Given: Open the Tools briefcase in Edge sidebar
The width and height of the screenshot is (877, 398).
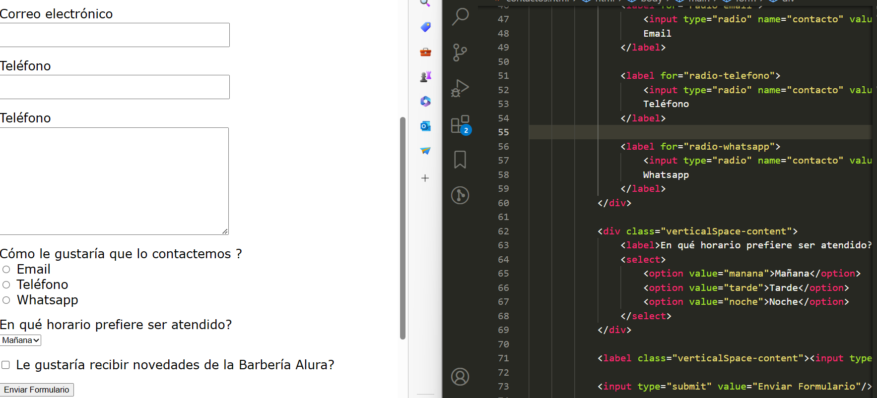Looking at the screenshot, I should [425, 52].
